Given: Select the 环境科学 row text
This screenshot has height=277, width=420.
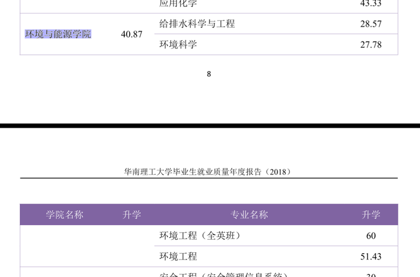Looking at the screenshot, I should coord(178,44).
